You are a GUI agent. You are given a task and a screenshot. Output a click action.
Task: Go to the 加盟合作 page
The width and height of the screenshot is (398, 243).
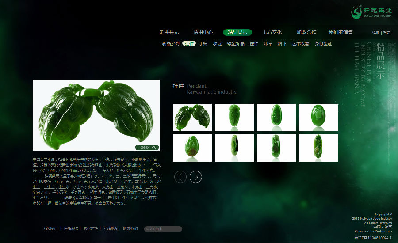pos(306,32)
